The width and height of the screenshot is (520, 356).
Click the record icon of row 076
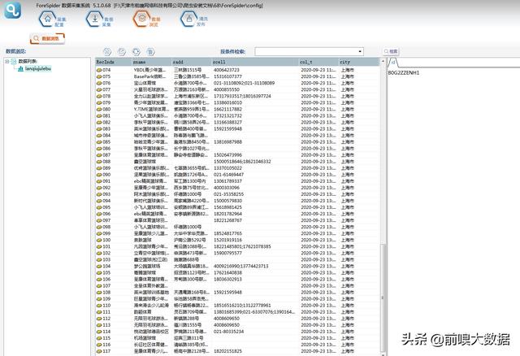click(x=99, y=83)
